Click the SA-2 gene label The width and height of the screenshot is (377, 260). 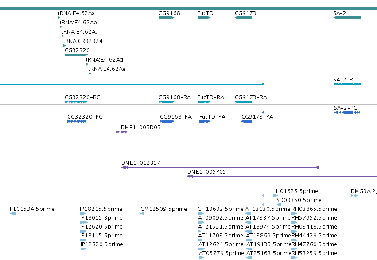click(339, 13)
